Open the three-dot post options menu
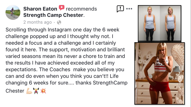Image resolution: width=191 pixels, height=107 pixels. click(129, 9)
